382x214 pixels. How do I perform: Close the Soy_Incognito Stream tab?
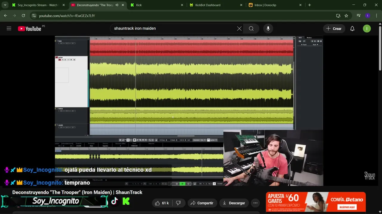(x=63, y=5)
